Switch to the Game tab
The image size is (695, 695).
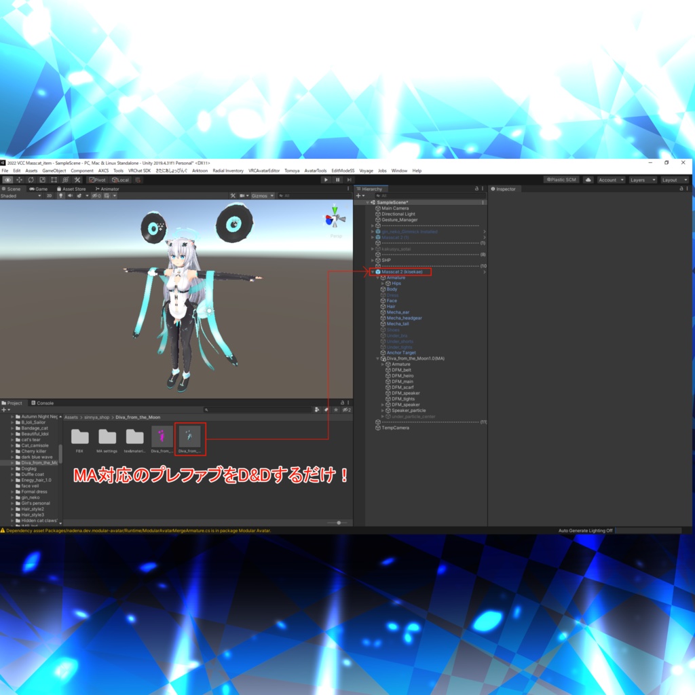39,189
